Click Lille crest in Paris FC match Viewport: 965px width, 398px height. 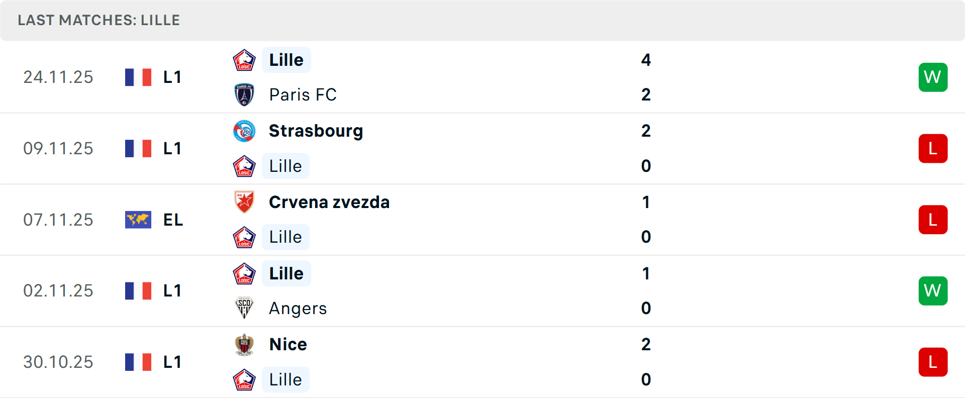(x=244, y=60)
